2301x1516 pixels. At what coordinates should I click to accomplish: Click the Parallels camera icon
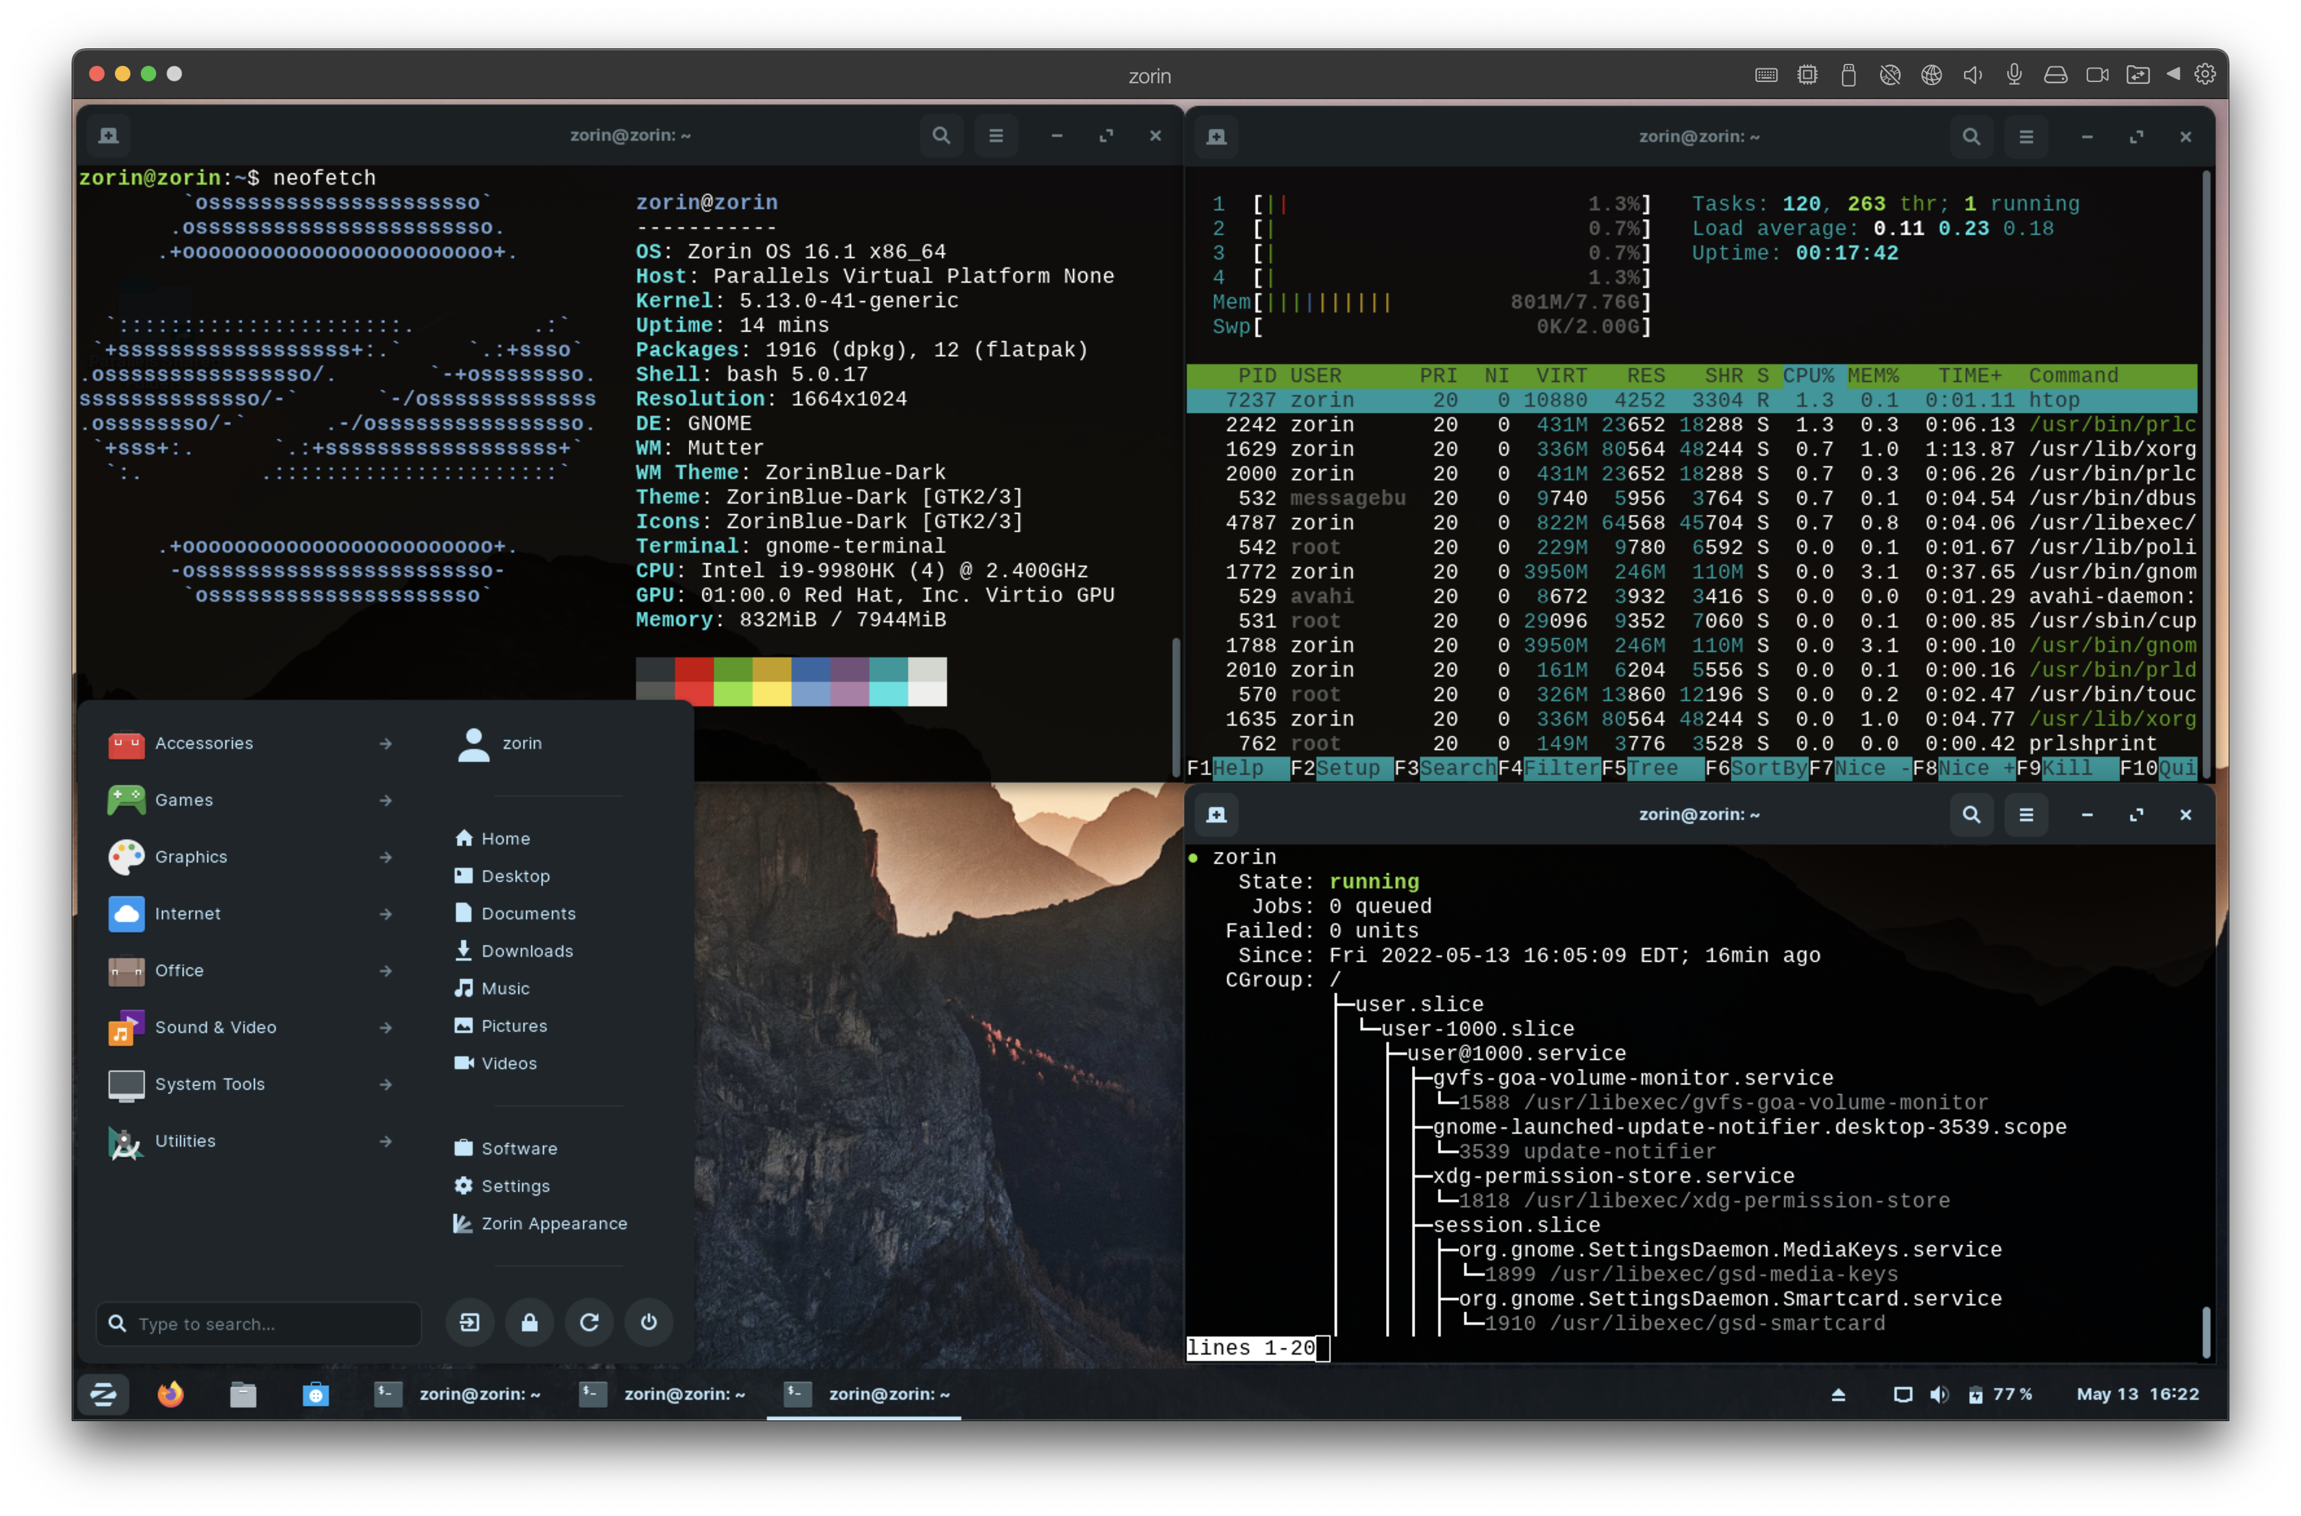click(x=2096, y=74)
